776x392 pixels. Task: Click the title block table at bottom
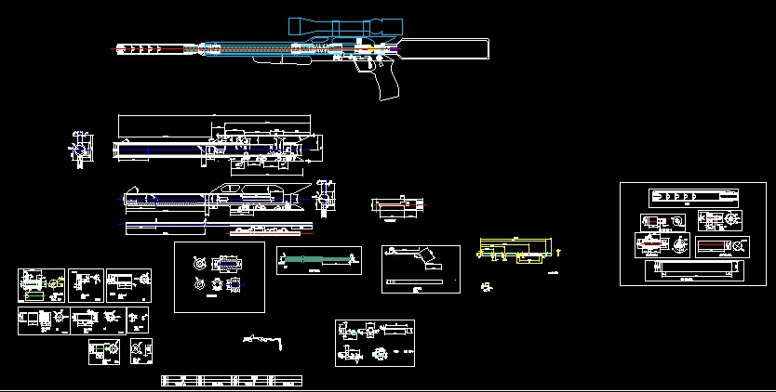click(x=232, y=381)
